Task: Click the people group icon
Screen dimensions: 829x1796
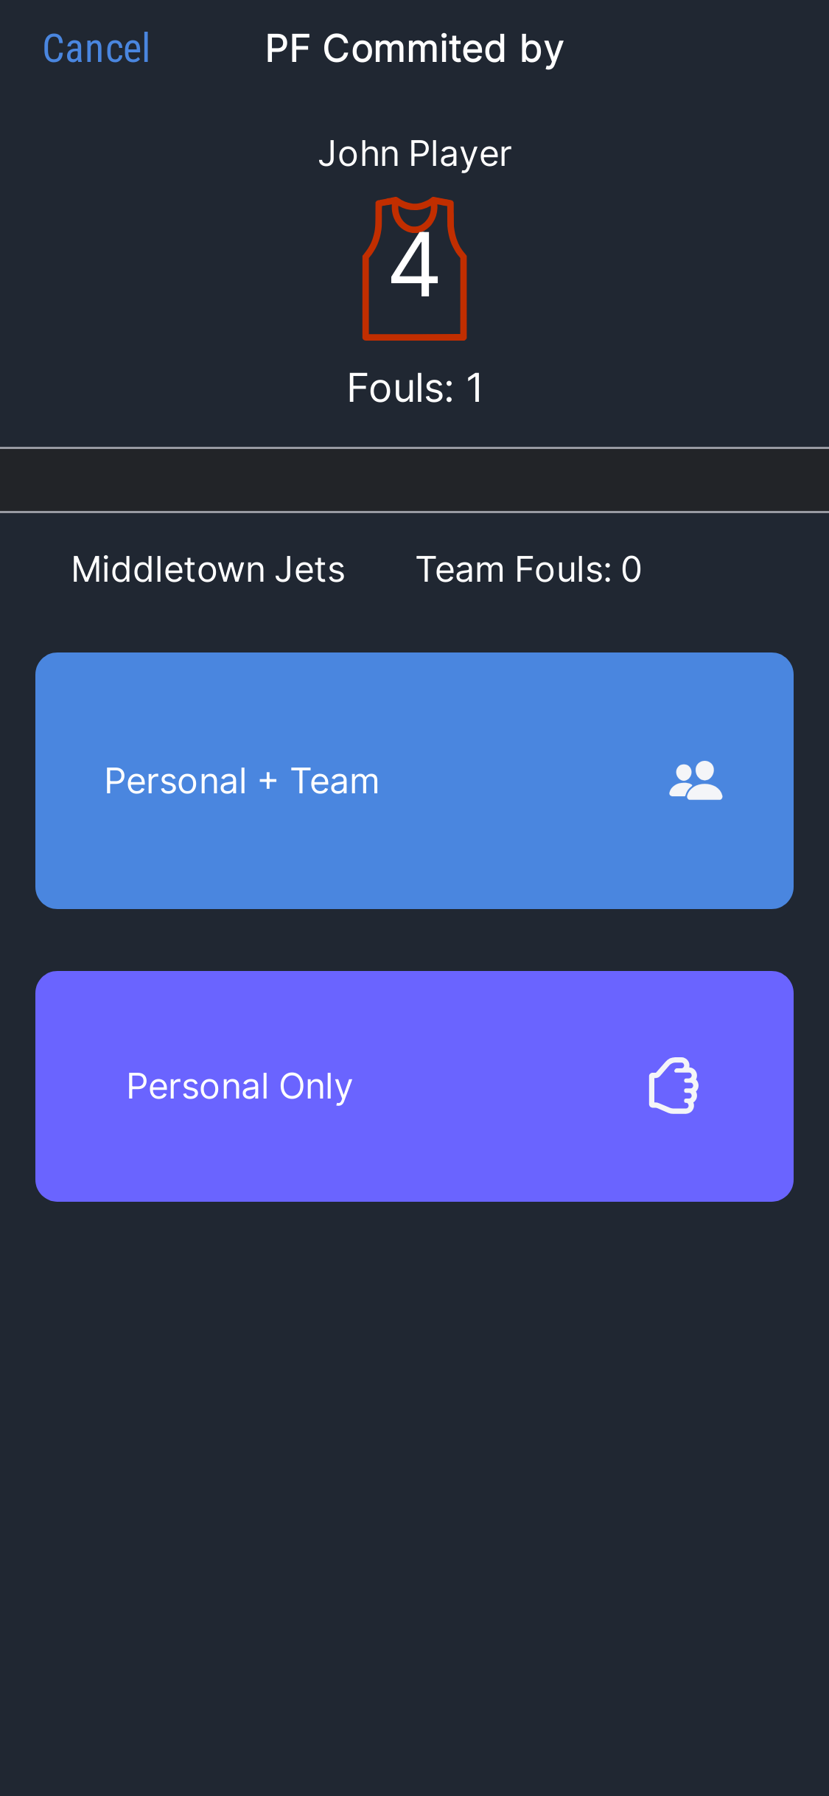Action: [696, 781]
